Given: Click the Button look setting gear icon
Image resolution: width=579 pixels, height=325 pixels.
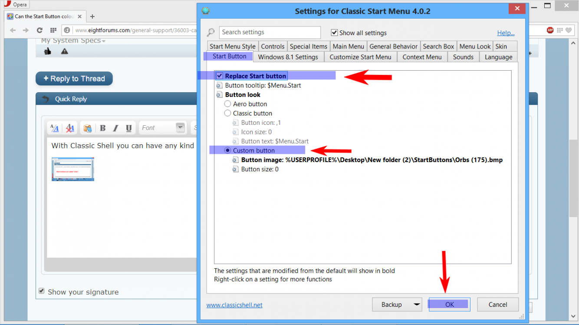Looking at the screenshot, I should (220, 95).
